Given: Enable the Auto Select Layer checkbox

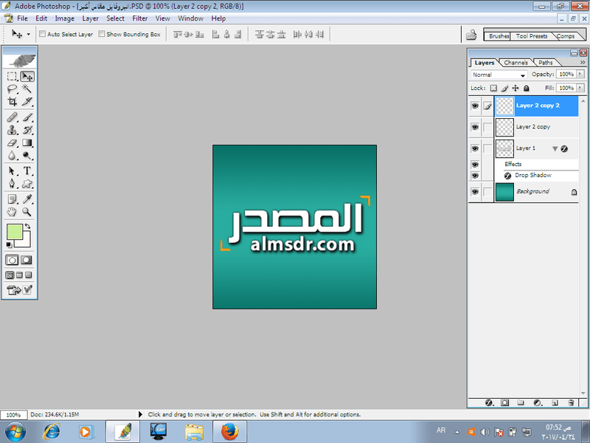Looking at the screenshot, I should 42,34.
